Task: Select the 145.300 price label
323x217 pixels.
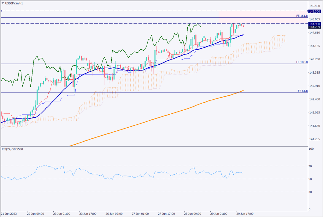Action: coord(314,11)
